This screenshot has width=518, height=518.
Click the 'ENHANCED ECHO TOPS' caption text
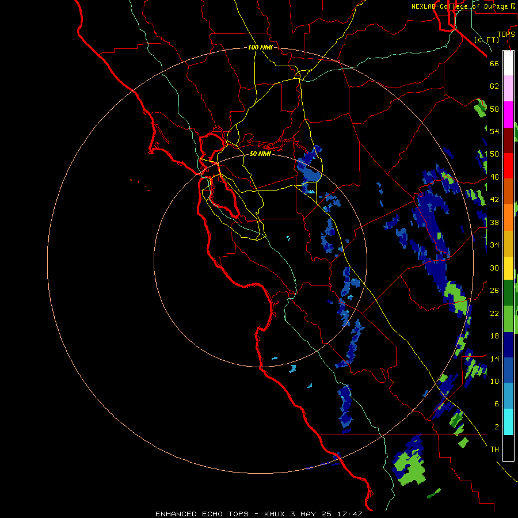202,514
